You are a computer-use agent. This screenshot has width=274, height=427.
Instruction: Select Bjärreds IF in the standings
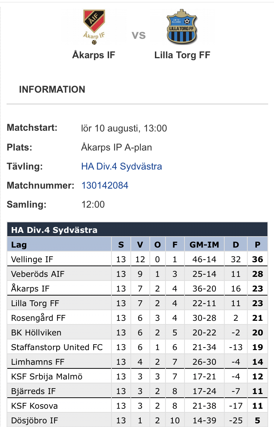tap(33, 391)
